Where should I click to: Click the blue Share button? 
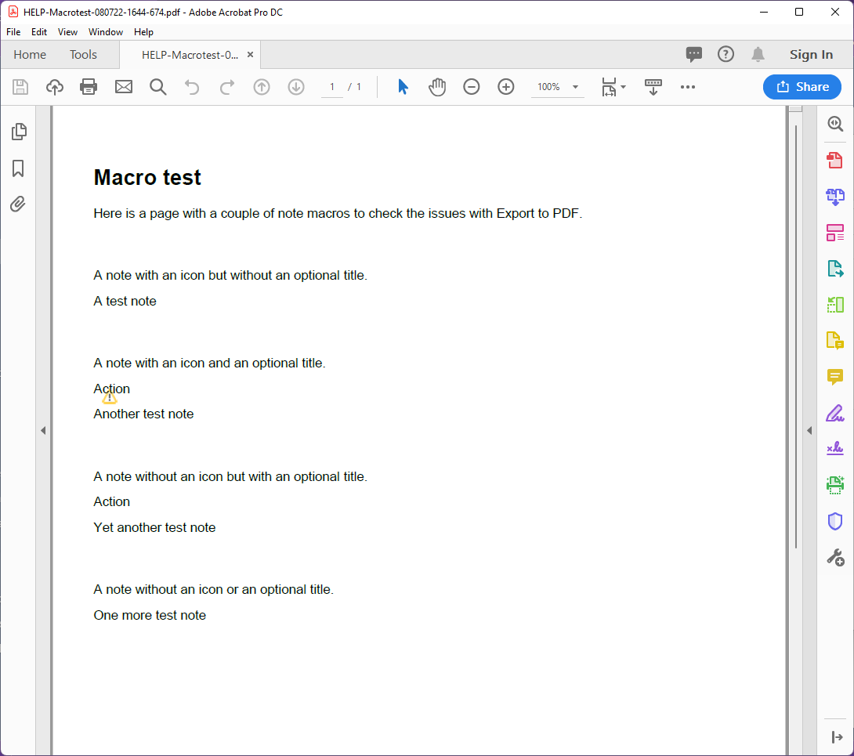click(802, 87)
